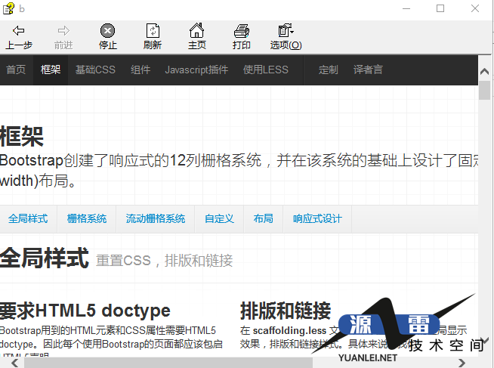This screenshot has width=494, height=368.
Task: Click the horizontal scrollbar thumb
Action: [168, 363]
